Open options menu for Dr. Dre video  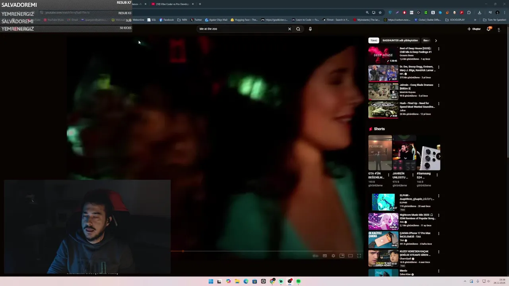439,67
